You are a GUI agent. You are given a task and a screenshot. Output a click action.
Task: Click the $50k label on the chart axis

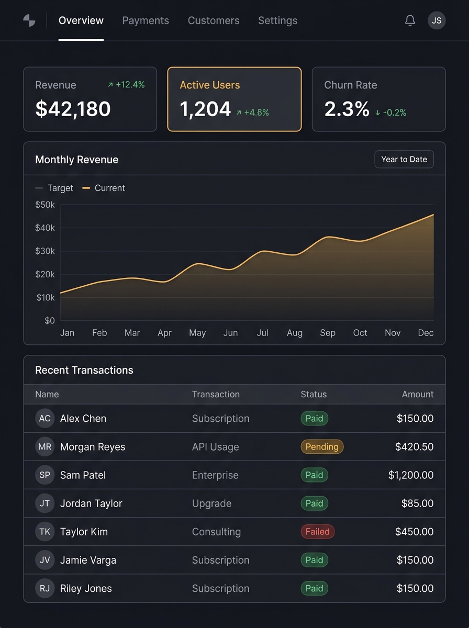pyautogui.click(x=44, y=205)
